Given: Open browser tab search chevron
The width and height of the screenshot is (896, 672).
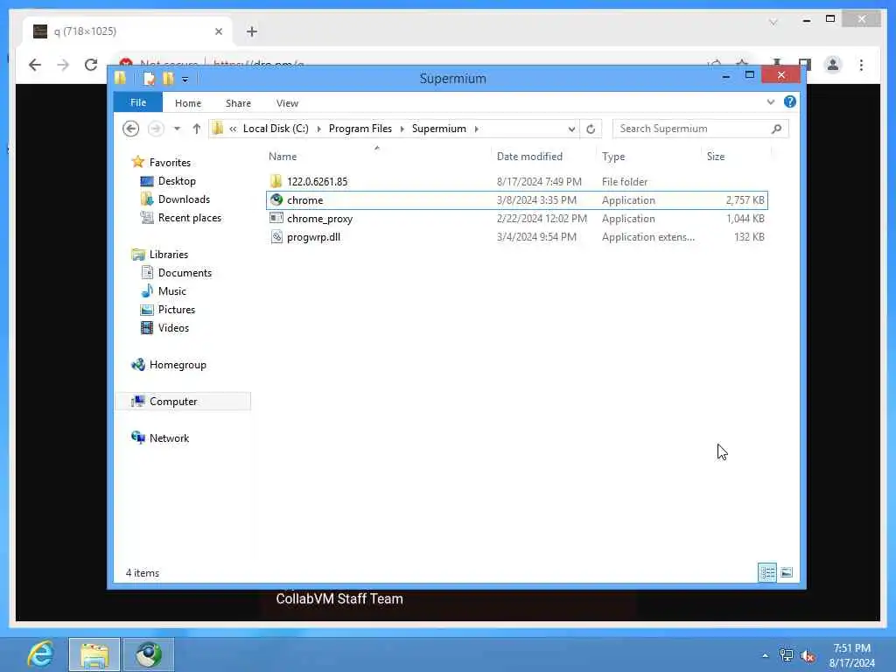Looking at the screenshot, I should tap(773, 22).
